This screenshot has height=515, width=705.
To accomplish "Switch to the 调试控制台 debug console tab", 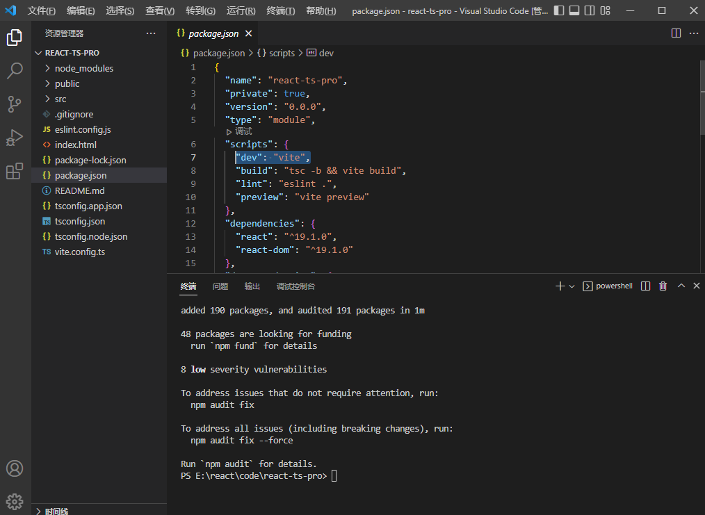I will pyautogui.click(x=296, y=287).
